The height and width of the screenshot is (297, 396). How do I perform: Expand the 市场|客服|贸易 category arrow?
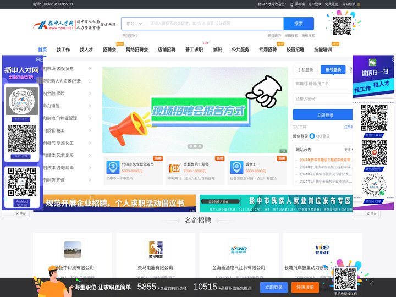tap(90, 69)
